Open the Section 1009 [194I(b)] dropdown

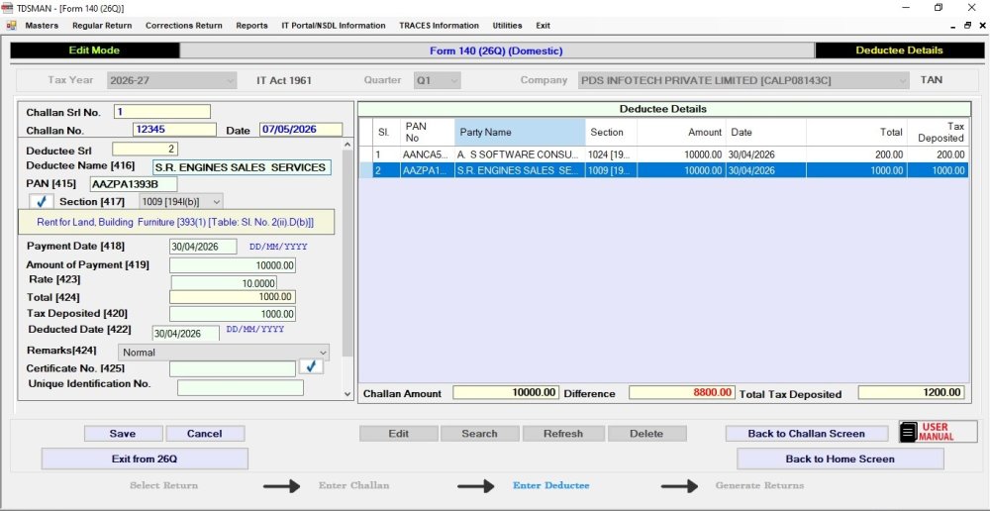pyautogui.click(x=180, y=201)
